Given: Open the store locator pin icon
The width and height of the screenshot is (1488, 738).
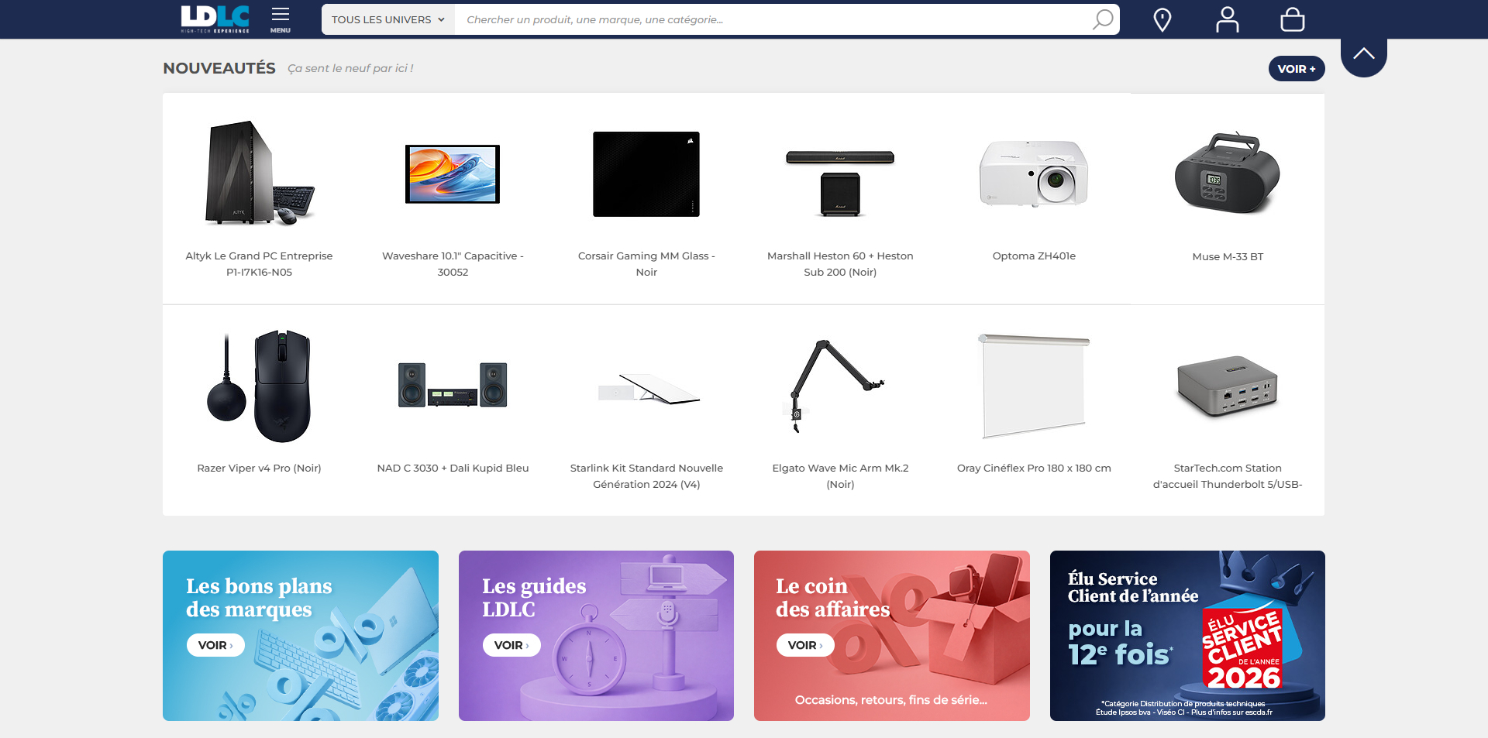Looking at the screenshot, I should [1162, 19].
